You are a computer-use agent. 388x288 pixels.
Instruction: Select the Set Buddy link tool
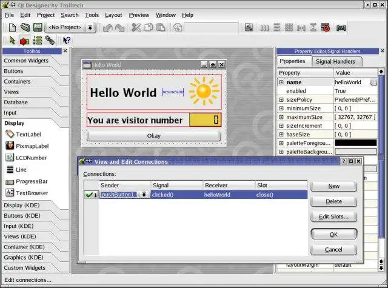pyautogui.click(x=50, y=41)
